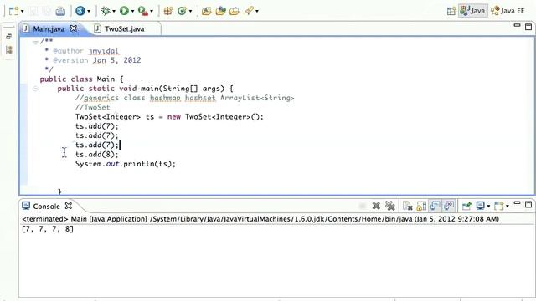
Task: Click the Print toolbar icon
Action: point(60,11)
